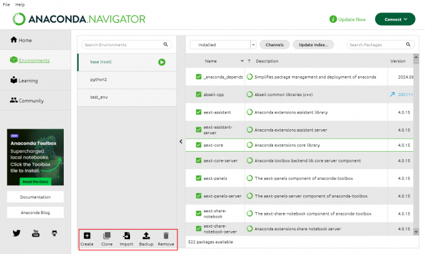
Task: Collapse the environments panel with left chevron
Action: click(x=181, y=141)
